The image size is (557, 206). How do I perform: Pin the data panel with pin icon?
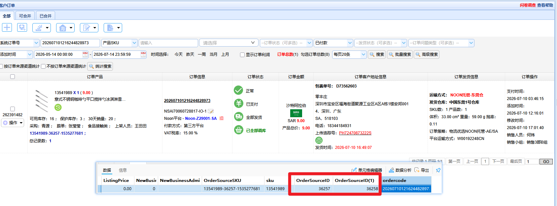pyautogui.click(x=438, y=170)
